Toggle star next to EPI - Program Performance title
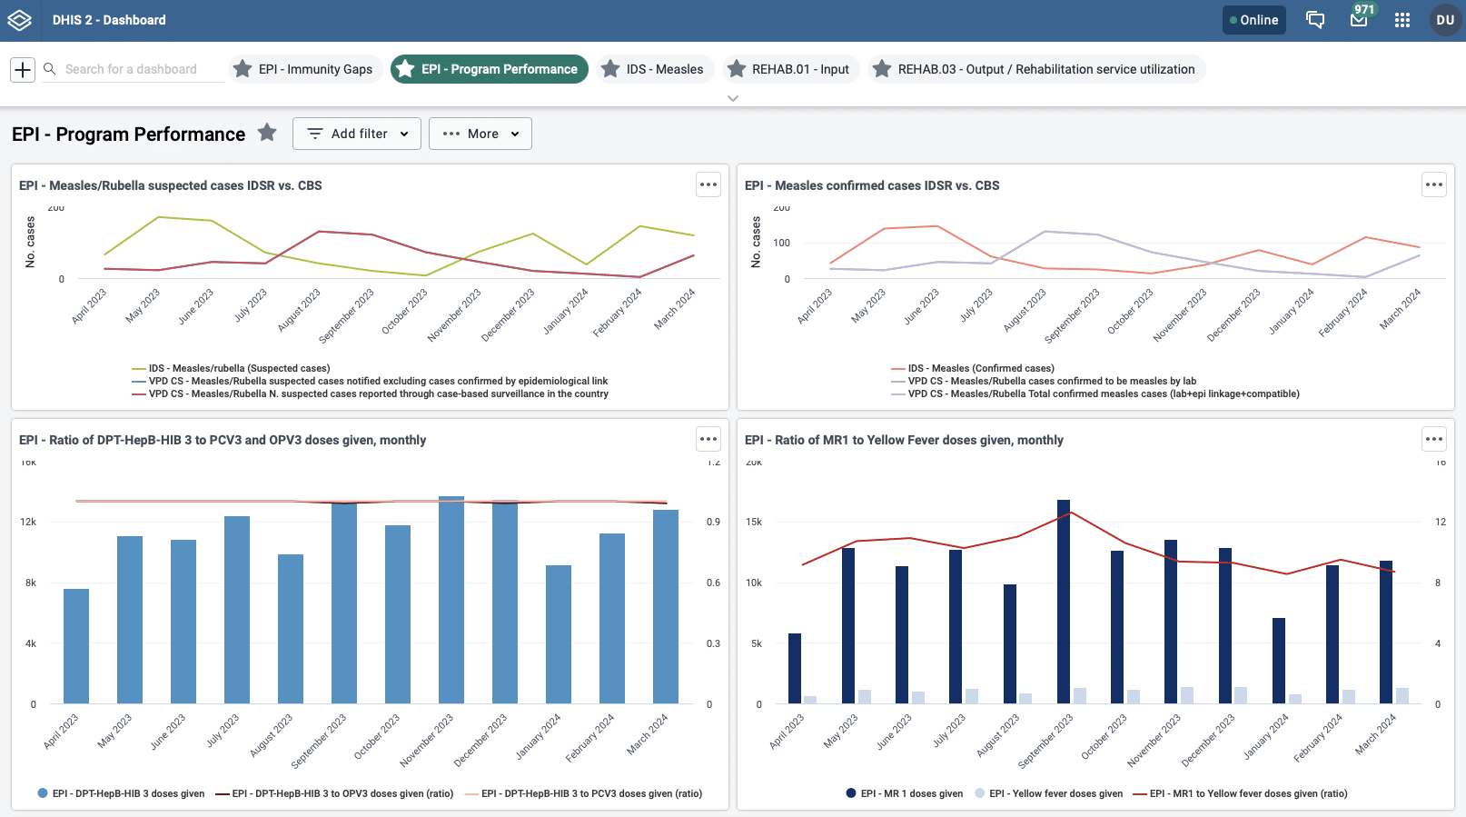Image resolution: width=1466 pixels, height=817 pixels. tap(267, 133)
